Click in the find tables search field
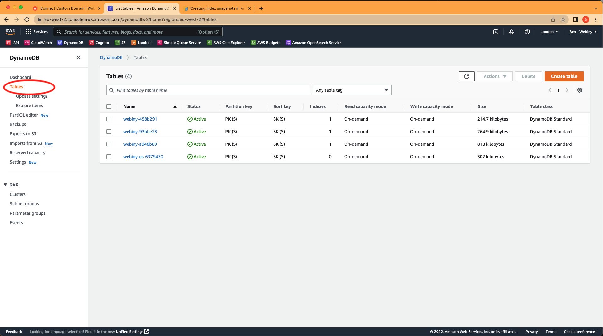603x336 pixels. click(x=208, y=90)
